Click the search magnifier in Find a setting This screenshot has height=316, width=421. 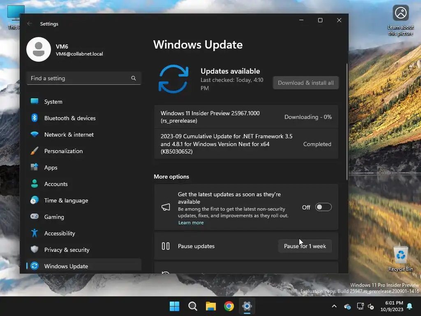pos(134,78)
